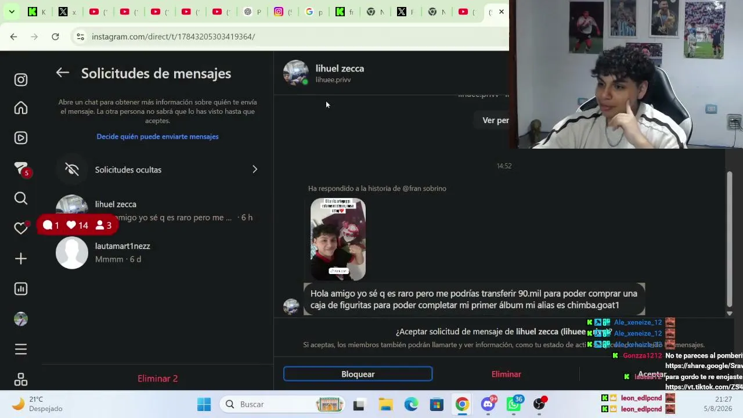
Task: Open the More hamburger menu
Action: (x=21, y=349)
